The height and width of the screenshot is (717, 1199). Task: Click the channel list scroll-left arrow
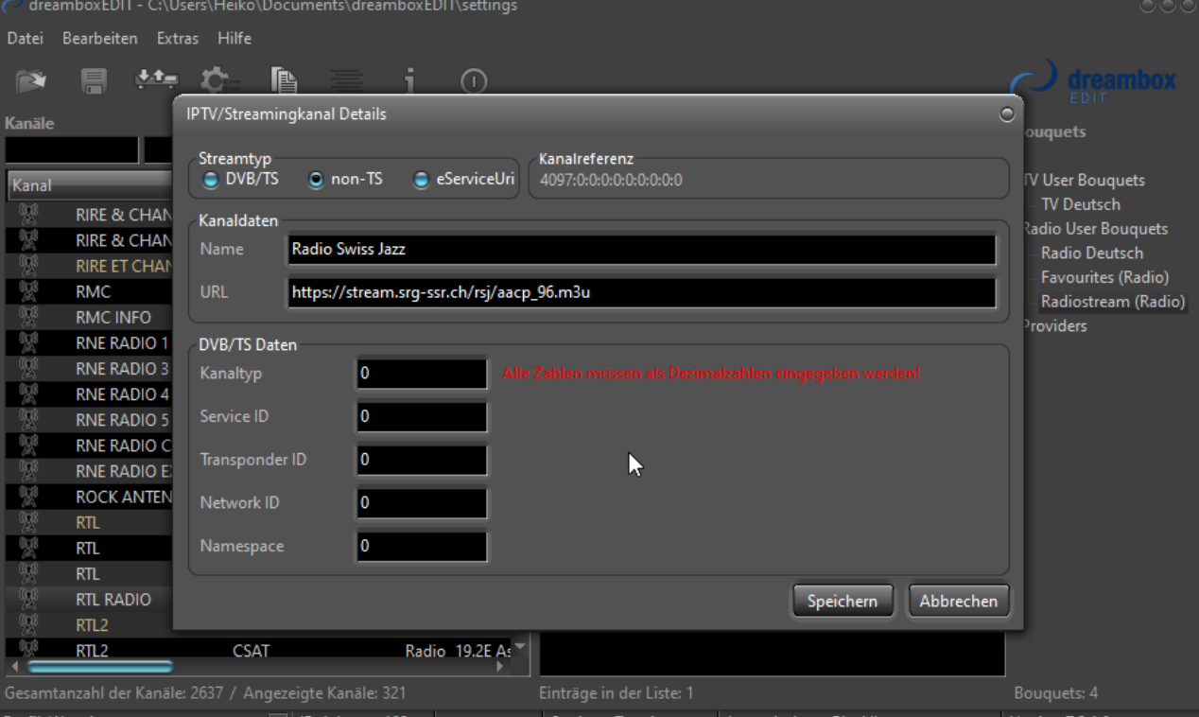coord(14,667)
